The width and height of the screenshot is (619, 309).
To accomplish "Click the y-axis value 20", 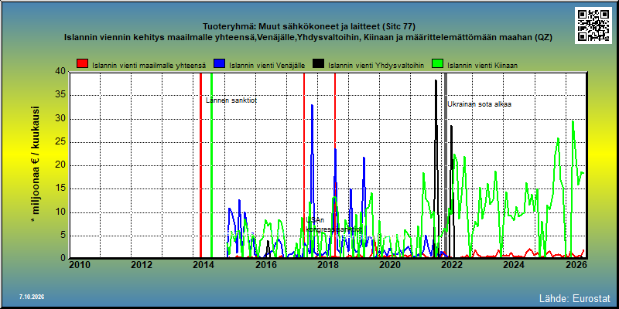I will (x=60, y=165).
